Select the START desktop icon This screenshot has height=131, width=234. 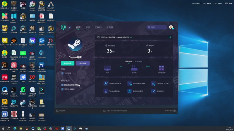click(x=42, y=91)
